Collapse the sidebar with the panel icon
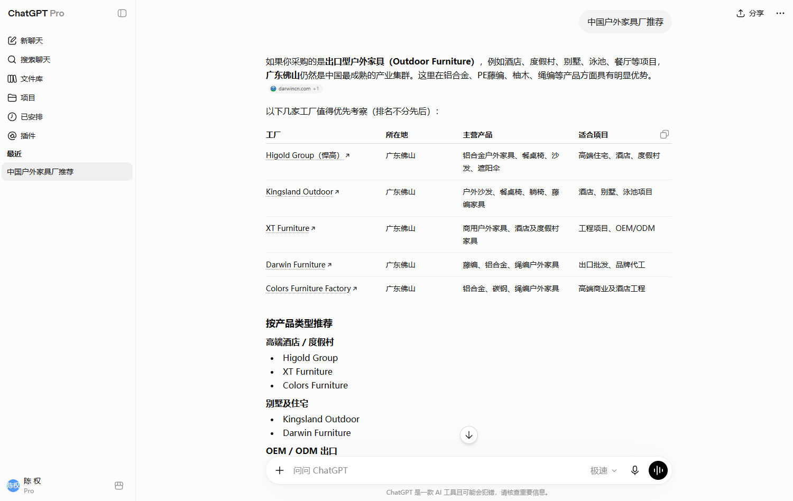 point(122,13)
